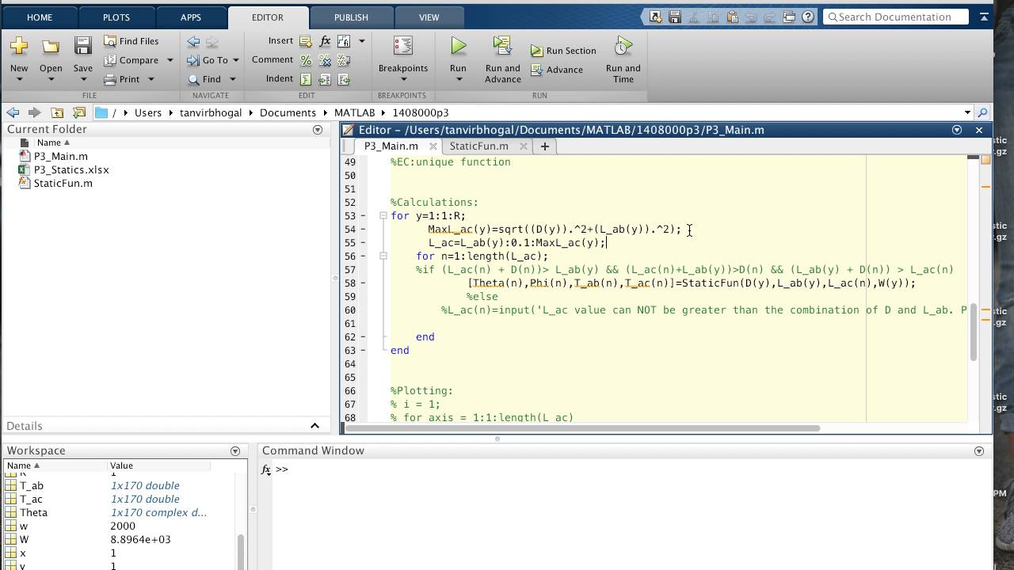This screenshot has width=1014, height=570.
Task: Click the Comment percent icon
Action: (306, 60)
